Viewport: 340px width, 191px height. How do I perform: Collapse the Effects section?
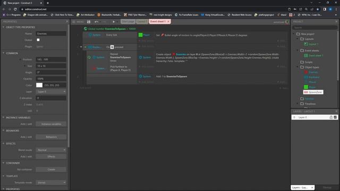click(x=3, y=144)
